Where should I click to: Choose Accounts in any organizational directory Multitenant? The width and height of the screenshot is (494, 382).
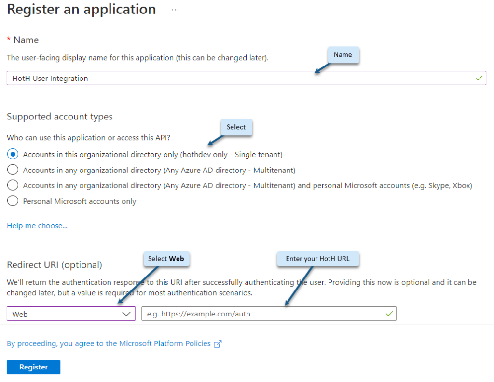[x=13, y=170]
